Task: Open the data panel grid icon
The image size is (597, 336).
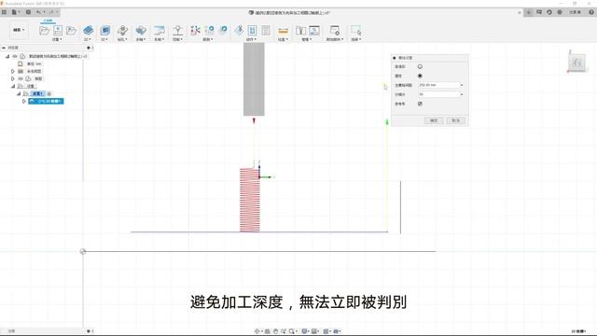Action: pyautogui.click(x=4, y=12)
